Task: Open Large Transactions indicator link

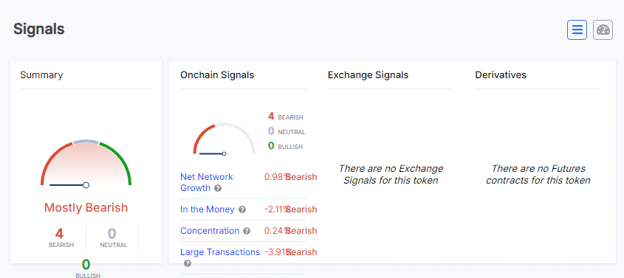Action: [x=220, y=252]
